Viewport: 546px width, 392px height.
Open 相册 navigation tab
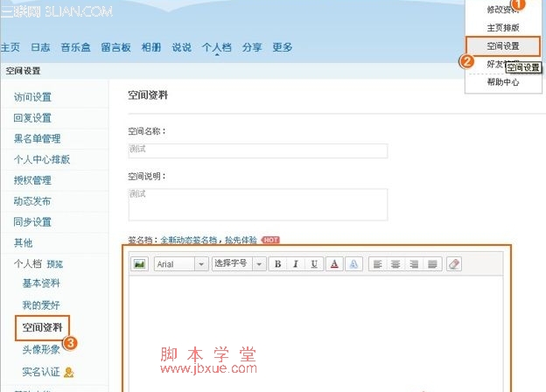151,47
